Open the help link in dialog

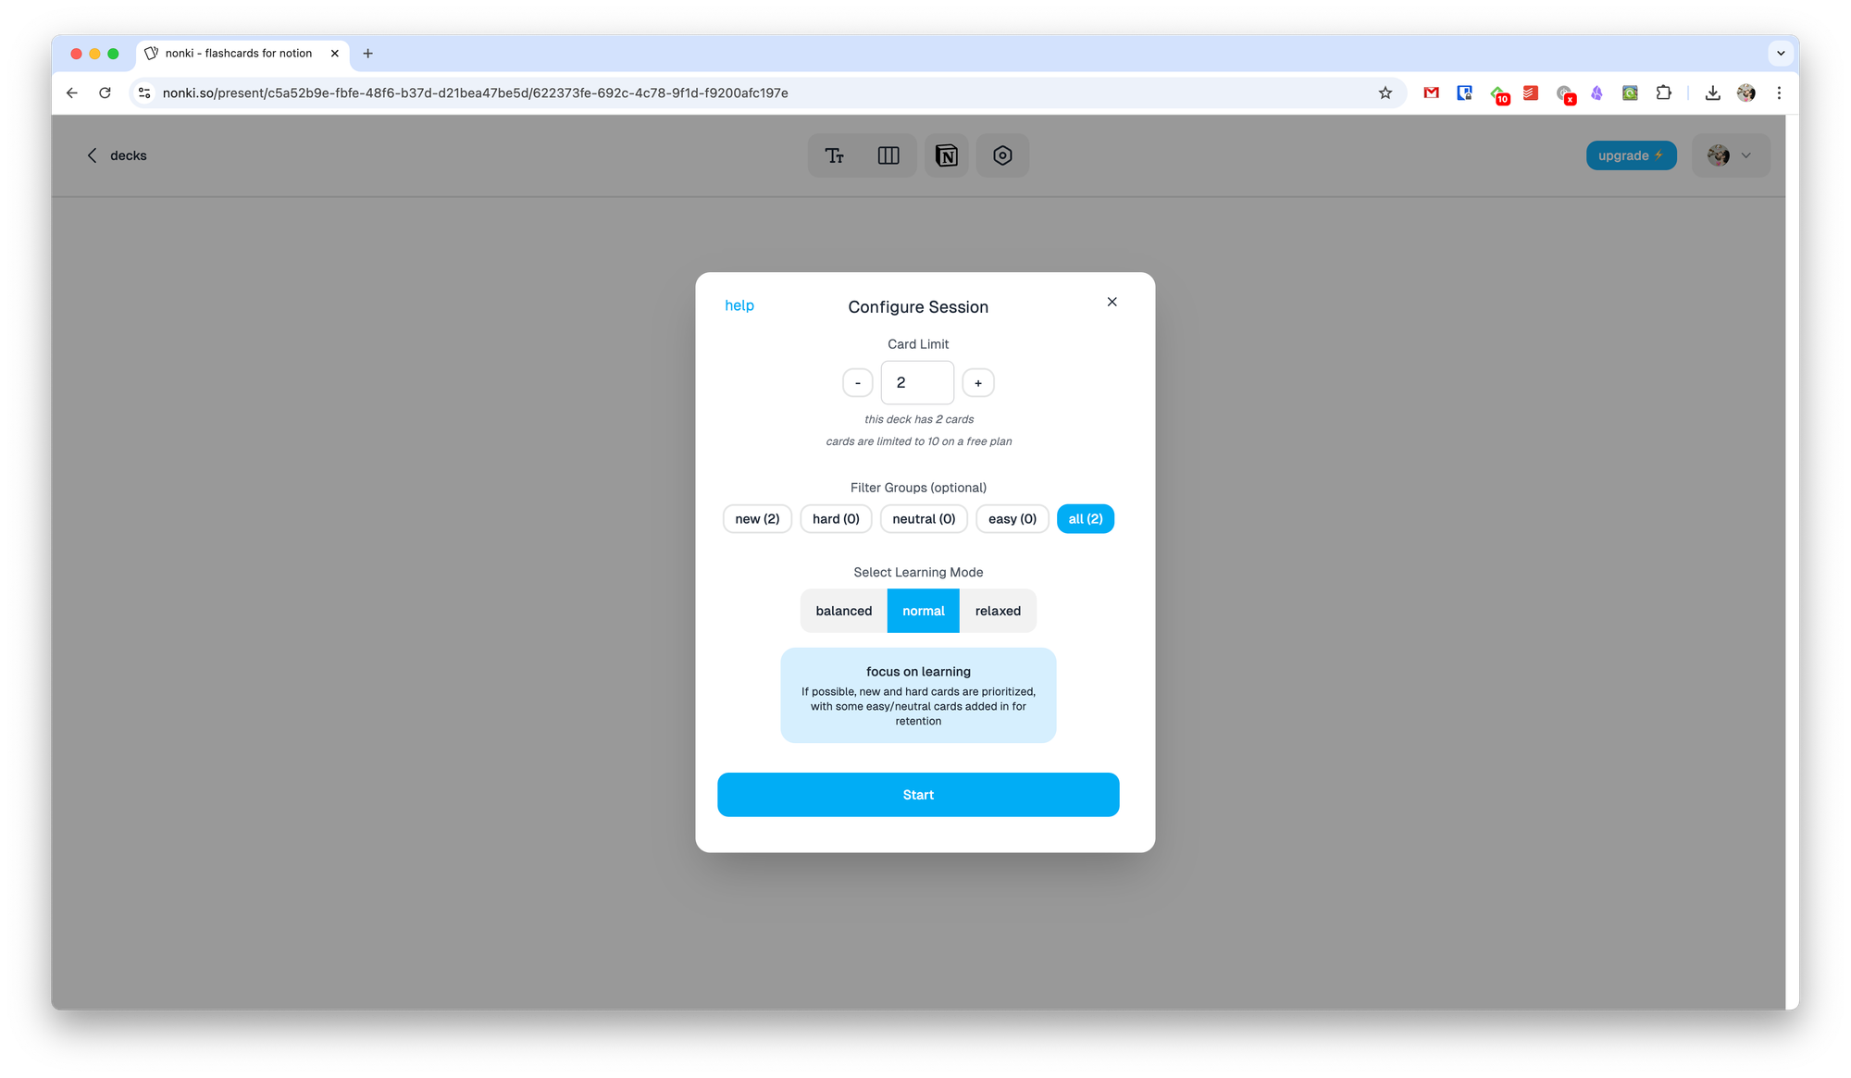coord(739,305)
